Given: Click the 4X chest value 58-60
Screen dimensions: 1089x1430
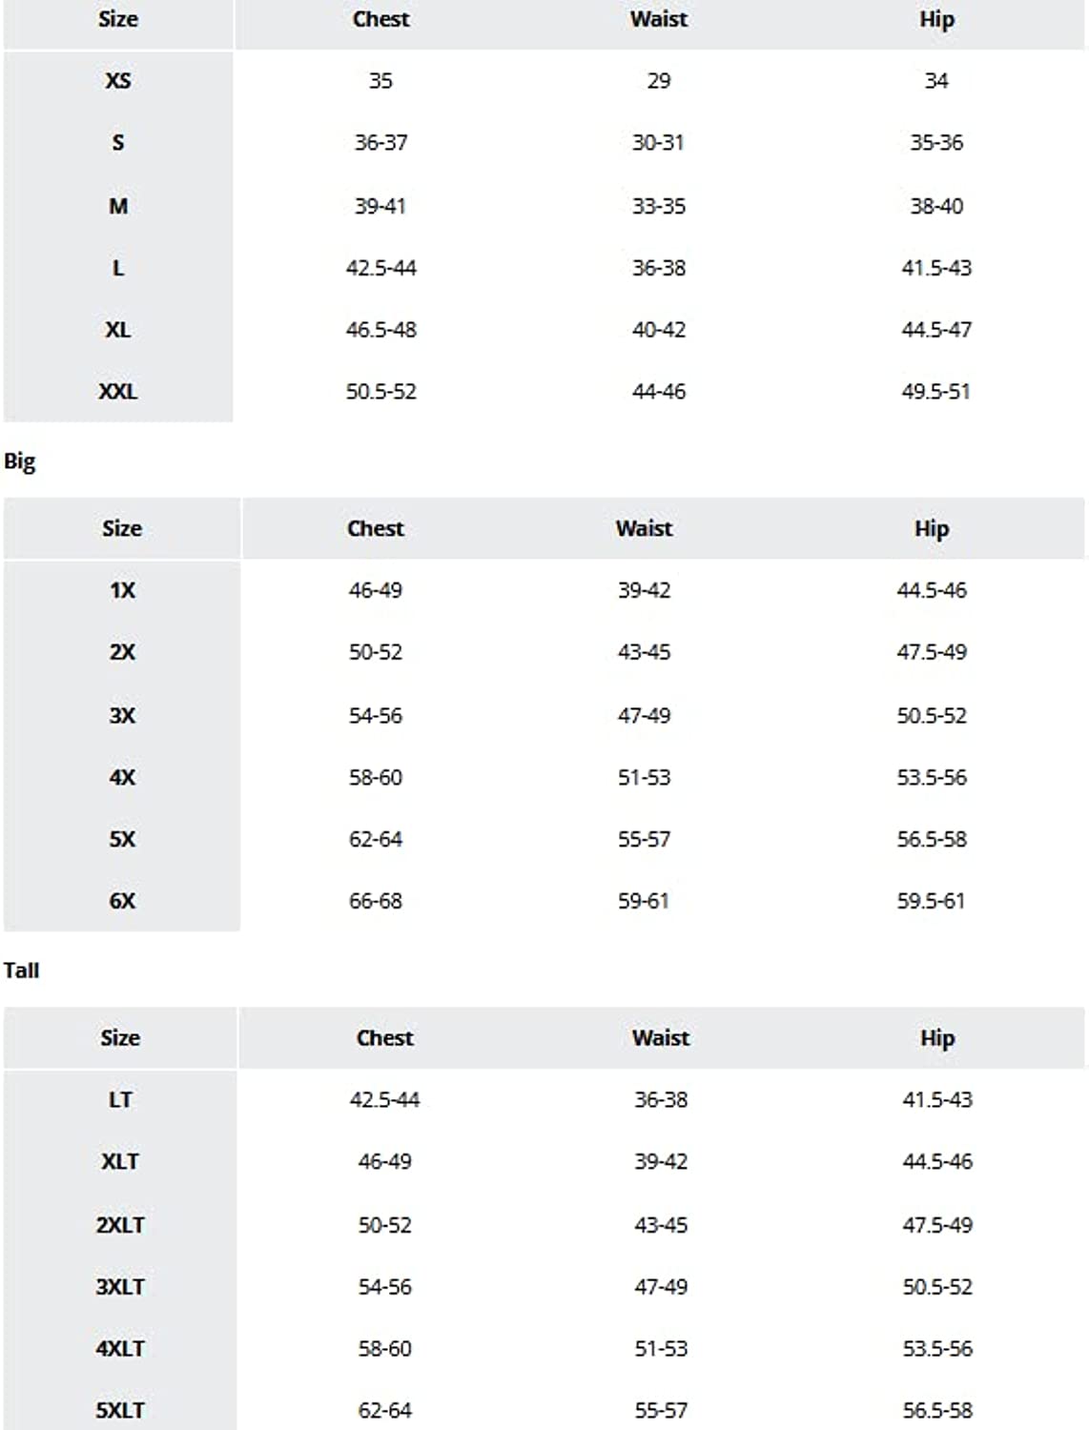Looking at the screenshot, I should click(375, 778).
